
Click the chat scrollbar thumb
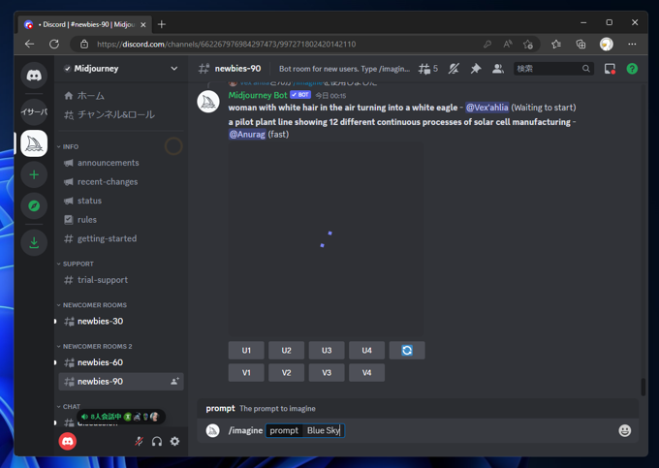643,387
